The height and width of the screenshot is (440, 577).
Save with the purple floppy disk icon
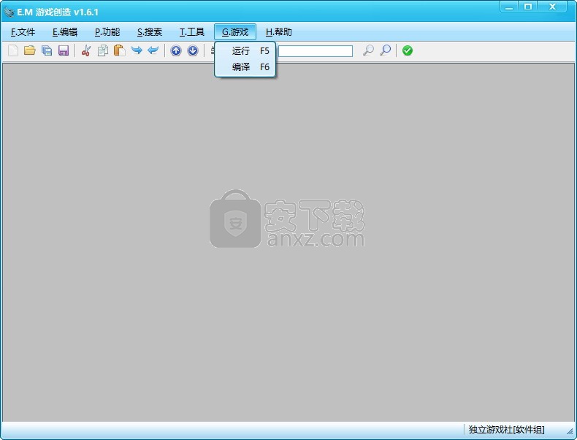pyautogui.click(x=64, y=50)
